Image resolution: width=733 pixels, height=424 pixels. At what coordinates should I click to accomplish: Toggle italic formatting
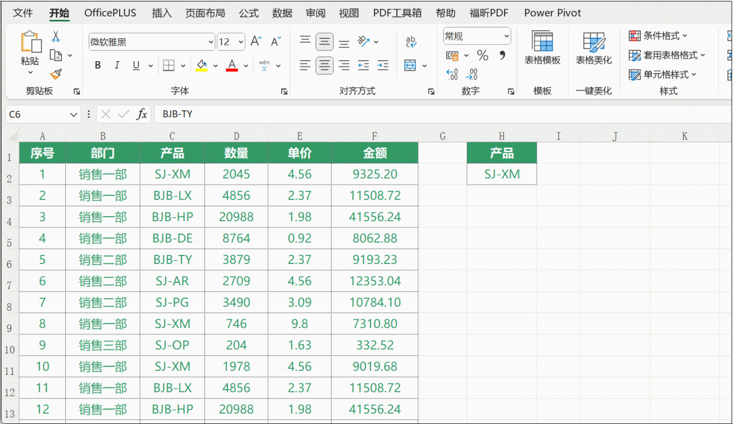117,66
